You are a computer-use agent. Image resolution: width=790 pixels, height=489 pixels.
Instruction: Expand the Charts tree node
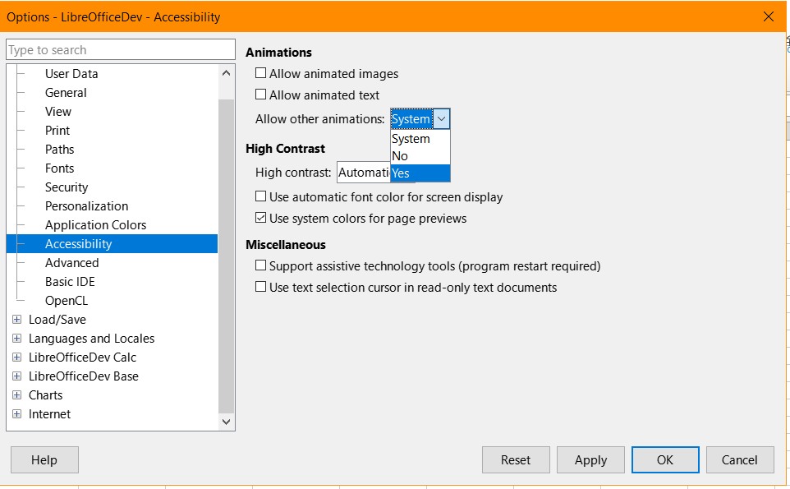(16, 395)
